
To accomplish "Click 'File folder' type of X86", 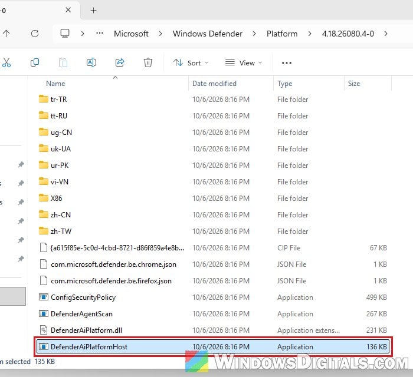I will click(x=293, y=199).
